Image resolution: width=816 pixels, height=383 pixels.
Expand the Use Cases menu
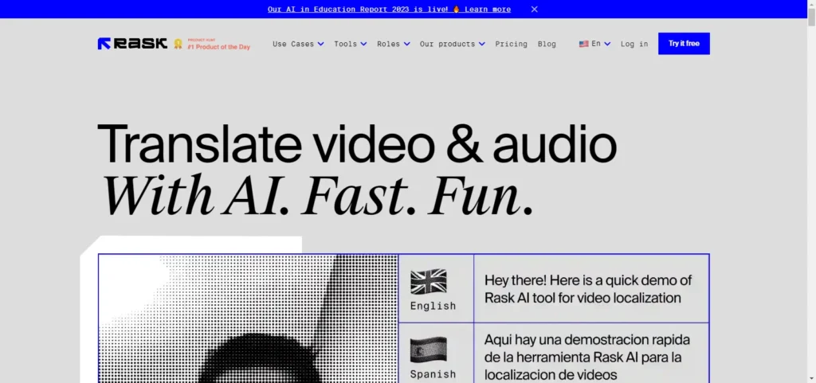pyautogui.click(x=298, y=44)
